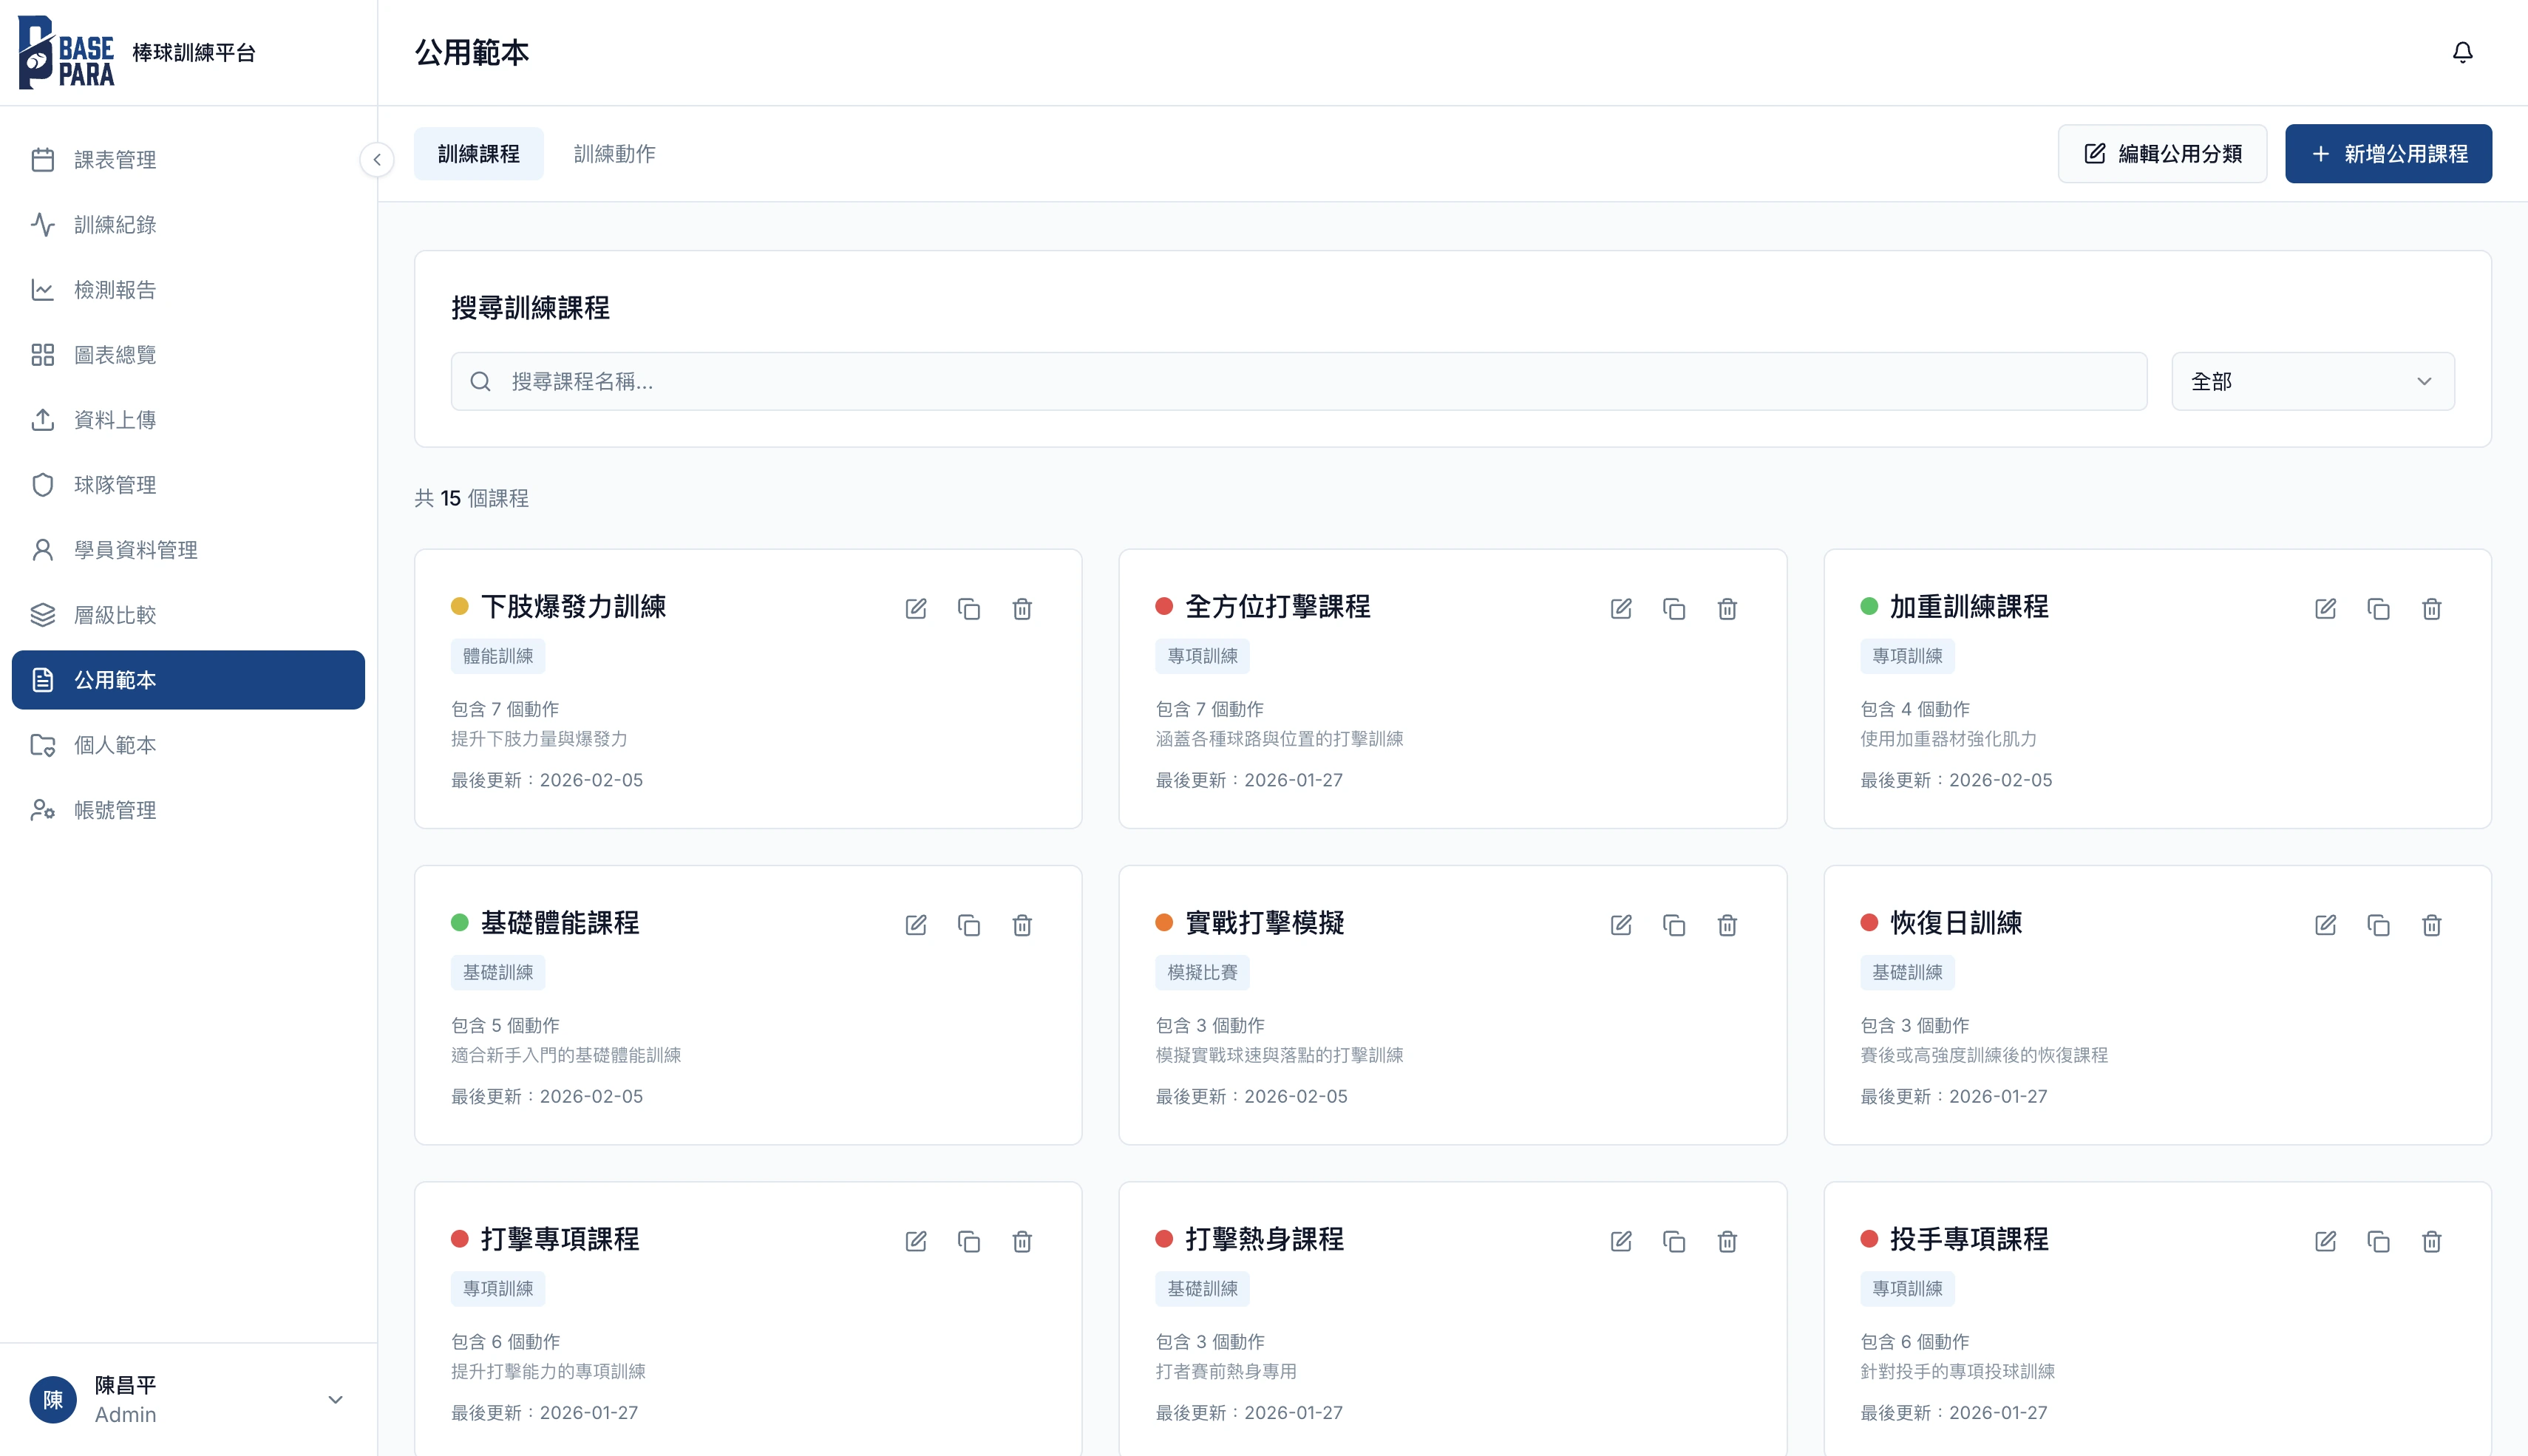Edit the 實戰打擊模擬 course
Image resolution: width=2528 pixels, height=1456 pixels.
(1621, 924)
